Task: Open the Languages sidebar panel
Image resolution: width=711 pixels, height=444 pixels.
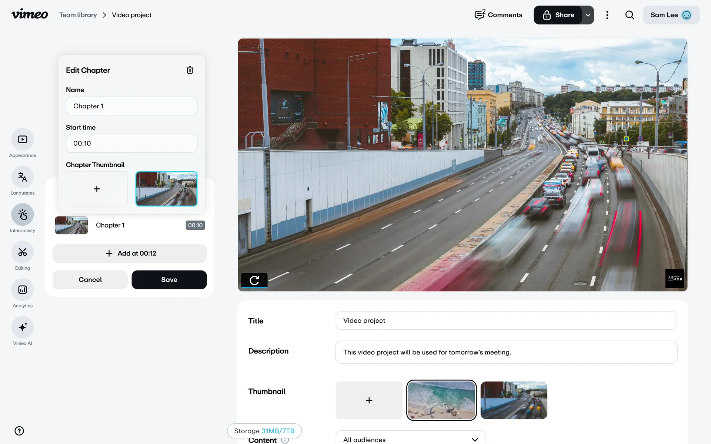Action: [x=23, y=177]
